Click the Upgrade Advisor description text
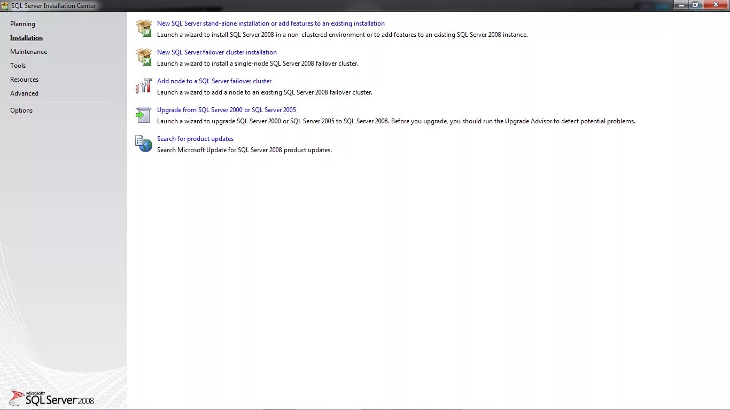730x410 pixels. point(396,121)
